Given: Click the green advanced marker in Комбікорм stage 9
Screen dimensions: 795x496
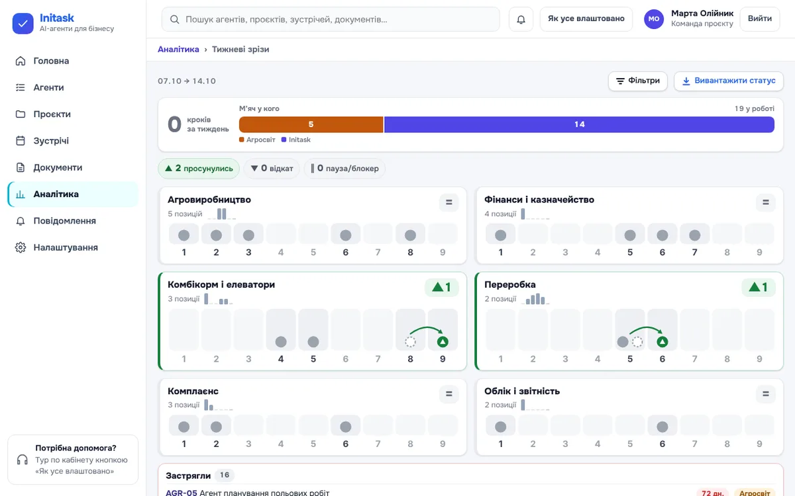Looking at the screenshot, I should click(443, 342).
